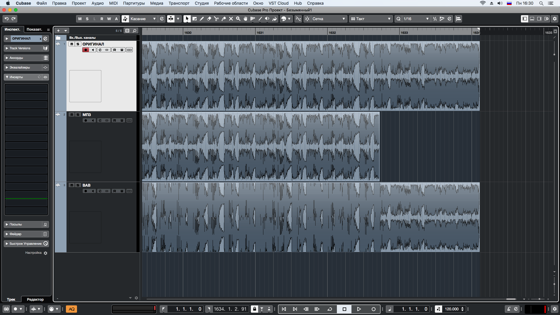
Task: Solo the ВАВ track
Action: 78,185
